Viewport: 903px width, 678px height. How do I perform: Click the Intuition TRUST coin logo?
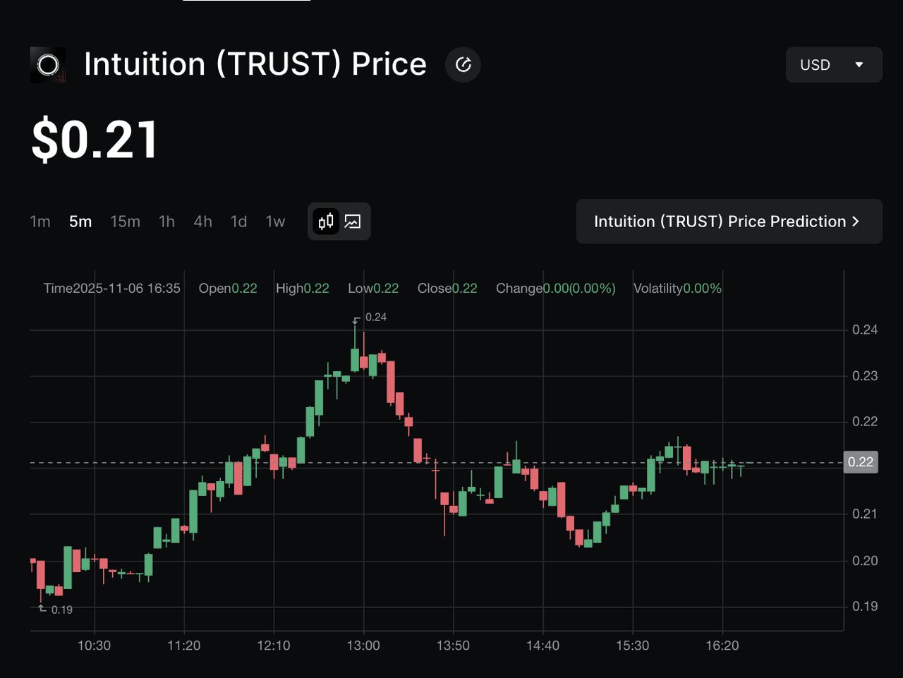47,64
